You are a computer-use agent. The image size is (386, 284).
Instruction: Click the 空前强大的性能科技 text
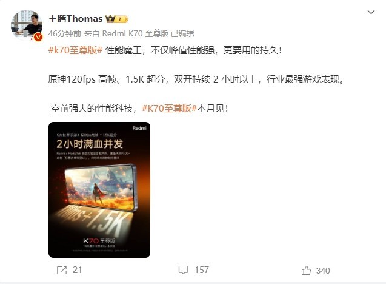(x=92, y=109)
